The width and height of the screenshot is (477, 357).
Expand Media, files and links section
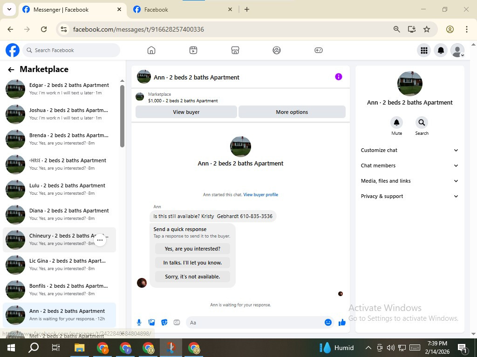[409, 181]
